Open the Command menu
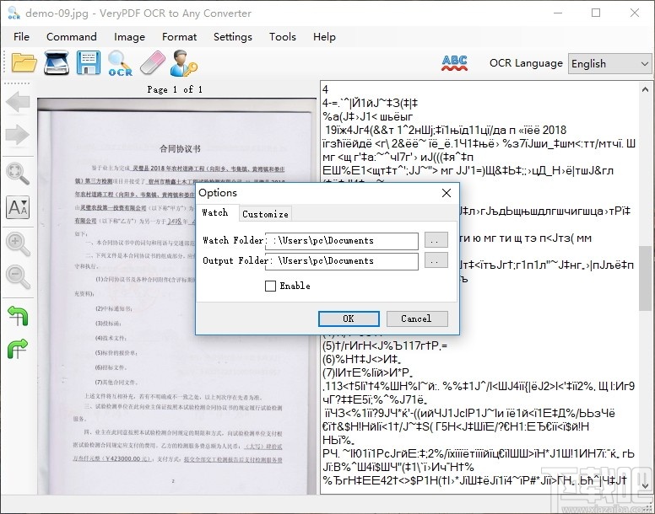655x514 pixels. point(72,37)
